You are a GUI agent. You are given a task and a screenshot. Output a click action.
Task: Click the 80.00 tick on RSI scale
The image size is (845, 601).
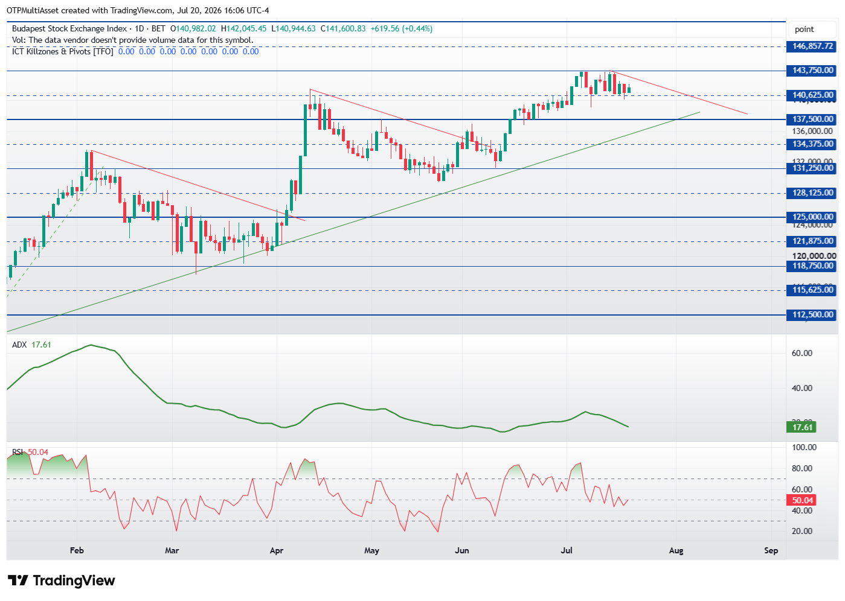point(802,468)
